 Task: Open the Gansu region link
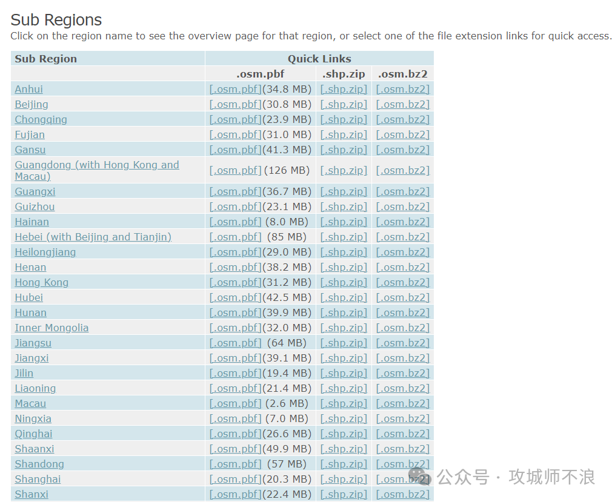pos(30,150)
